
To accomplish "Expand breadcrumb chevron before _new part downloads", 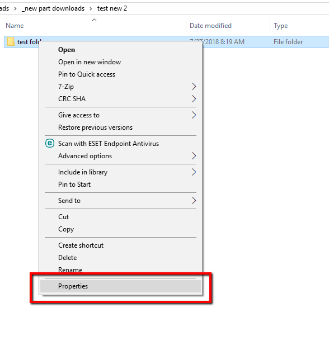I will pos(15,9).
